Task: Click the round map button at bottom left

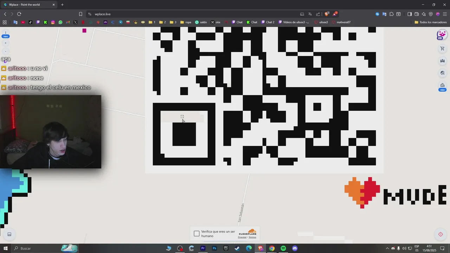Action: [9, 234]
